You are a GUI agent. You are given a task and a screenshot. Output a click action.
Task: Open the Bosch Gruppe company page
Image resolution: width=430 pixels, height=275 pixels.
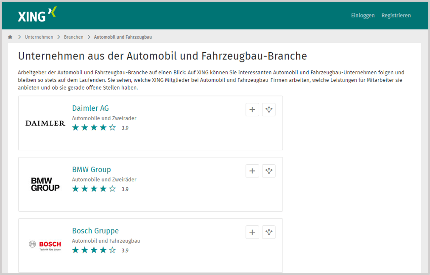[95, 230]
